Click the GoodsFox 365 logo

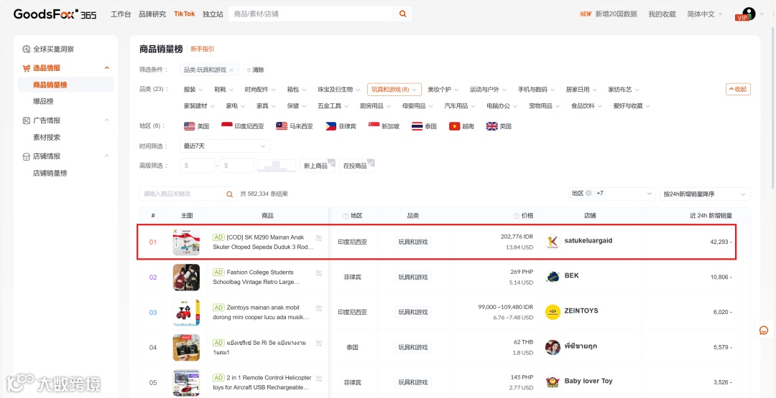[55, 14]
